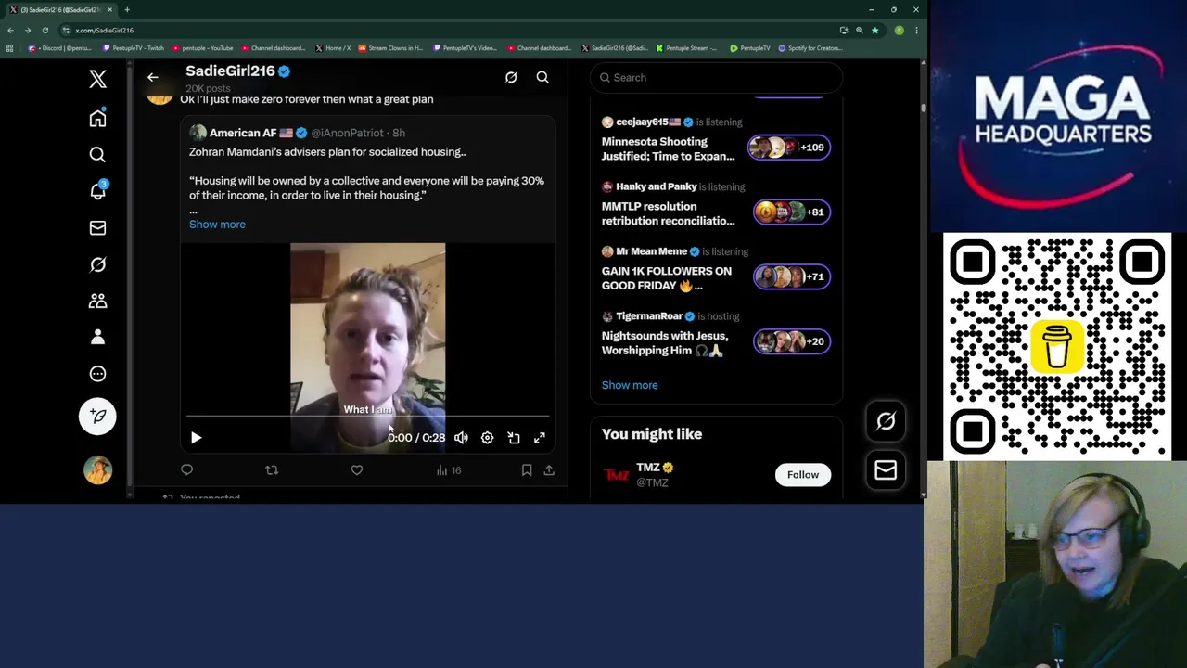Bookmark this page with the star icon
The height and width of the screenshot is (668, 1187).
click(874, 30)
